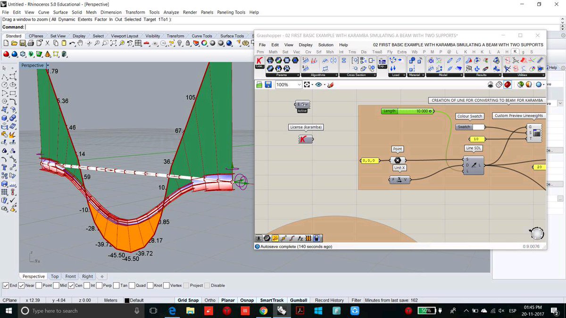Open the Solution menu in Grasshopper
This screenshot has height=318, width=566.
pyautogui.click(x=326, y=45)
